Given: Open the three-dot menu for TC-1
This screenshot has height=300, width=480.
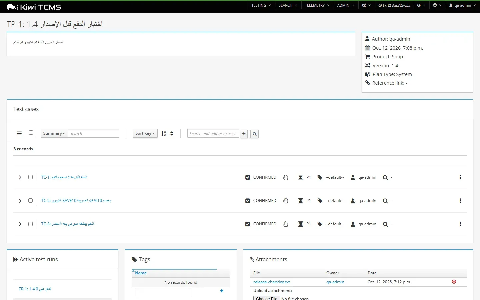Looking at the screenshot, I should (460, 177).
